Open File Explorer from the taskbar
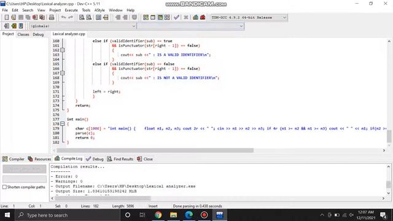Screen dimensions: 393x221 [x=173, y=215]
